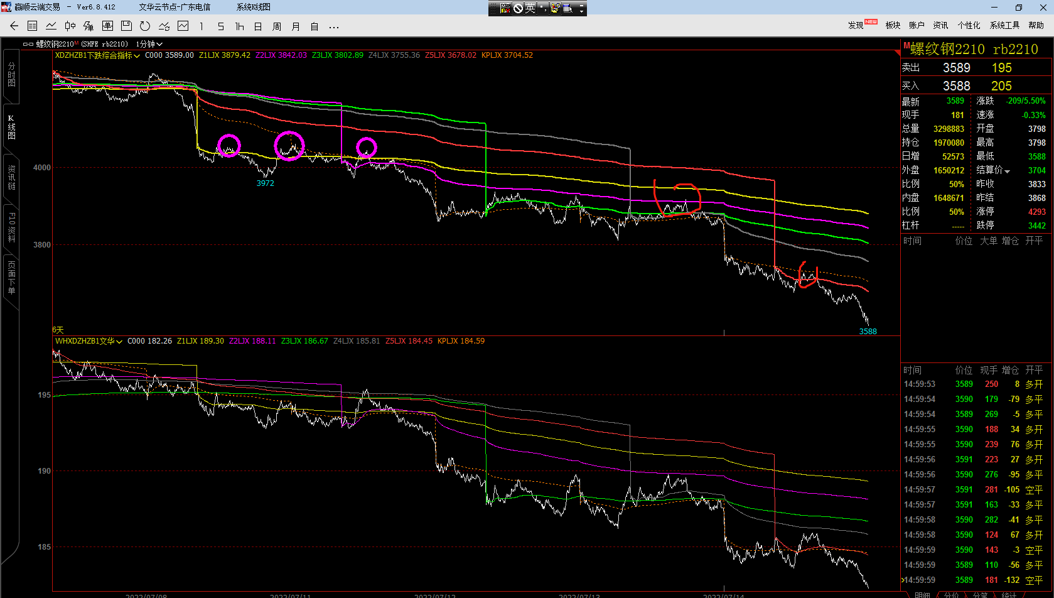Open the quote list view icon
Viewport: 1054px width, 598px height.
point(33,26)
